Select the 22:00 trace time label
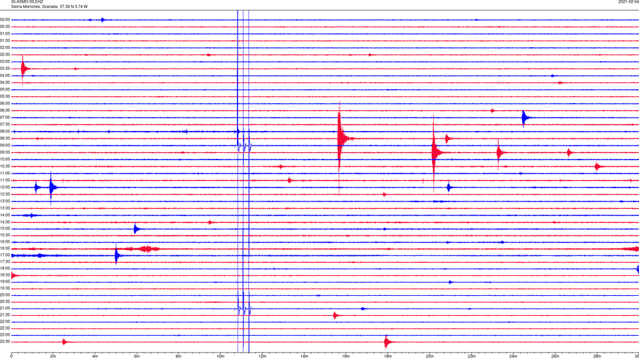The width and height of the screenshot is (639, 359). coord(5,322)
